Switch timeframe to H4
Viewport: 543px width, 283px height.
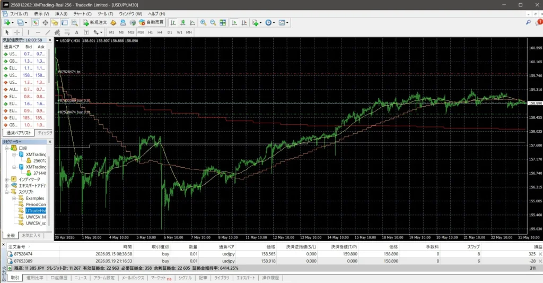[160, 32]
